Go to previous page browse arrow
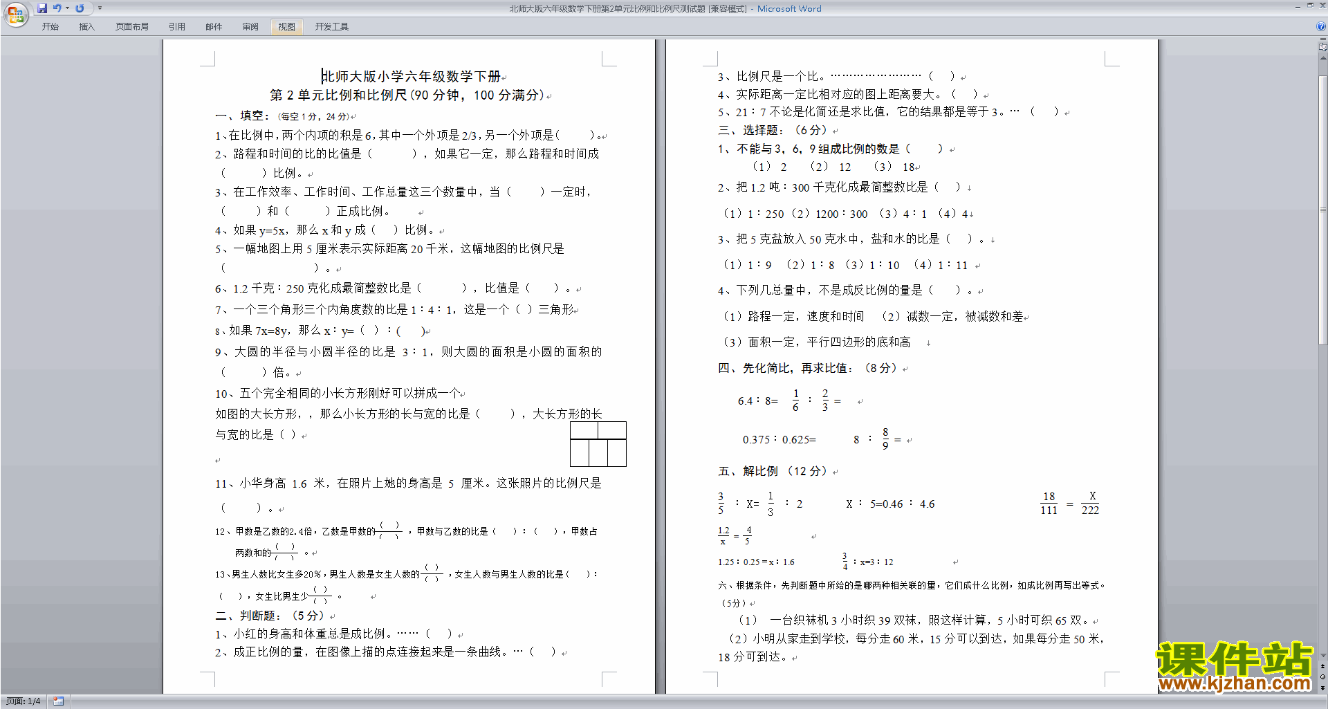The width and height of the screenshot is (1328, 709). pyautogui.click(x=1322, y=667)
